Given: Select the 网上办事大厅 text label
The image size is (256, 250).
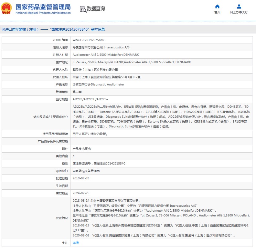Looking at the screenshot, I should [239, 12].
